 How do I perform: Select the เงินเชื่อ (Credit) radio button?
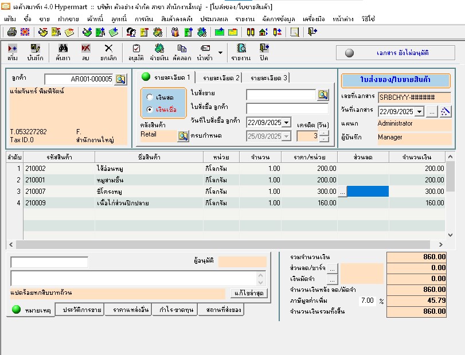pos(150,109)
